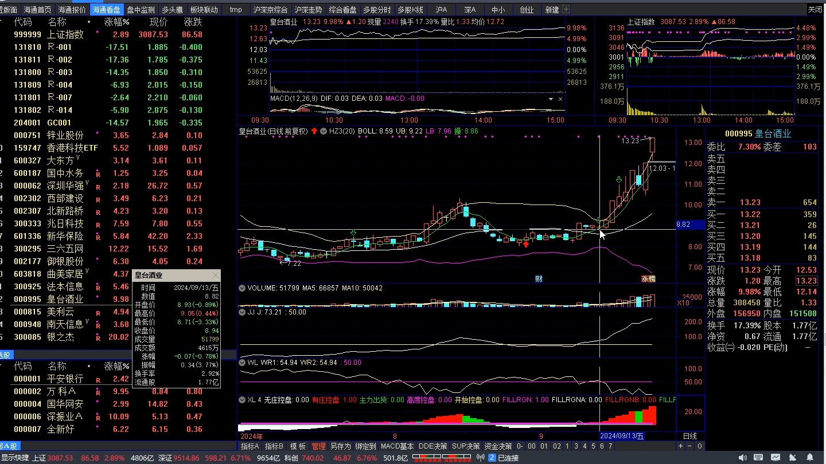
Task: Click the R marker beside 平安银行
Action: [x=98, y=380]
